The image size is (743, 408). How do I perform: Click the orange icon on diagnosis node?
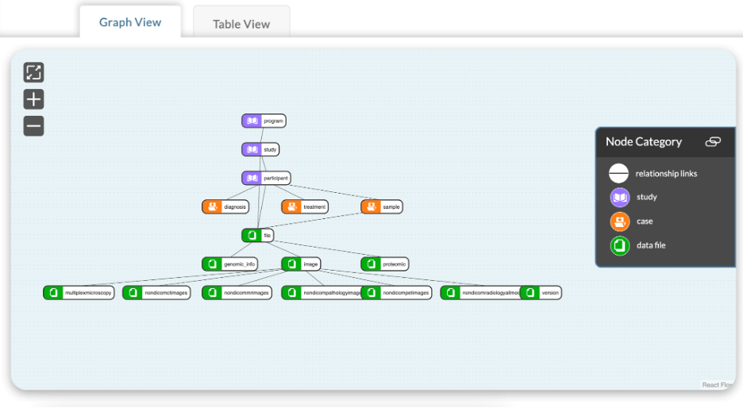pos(212,206)
